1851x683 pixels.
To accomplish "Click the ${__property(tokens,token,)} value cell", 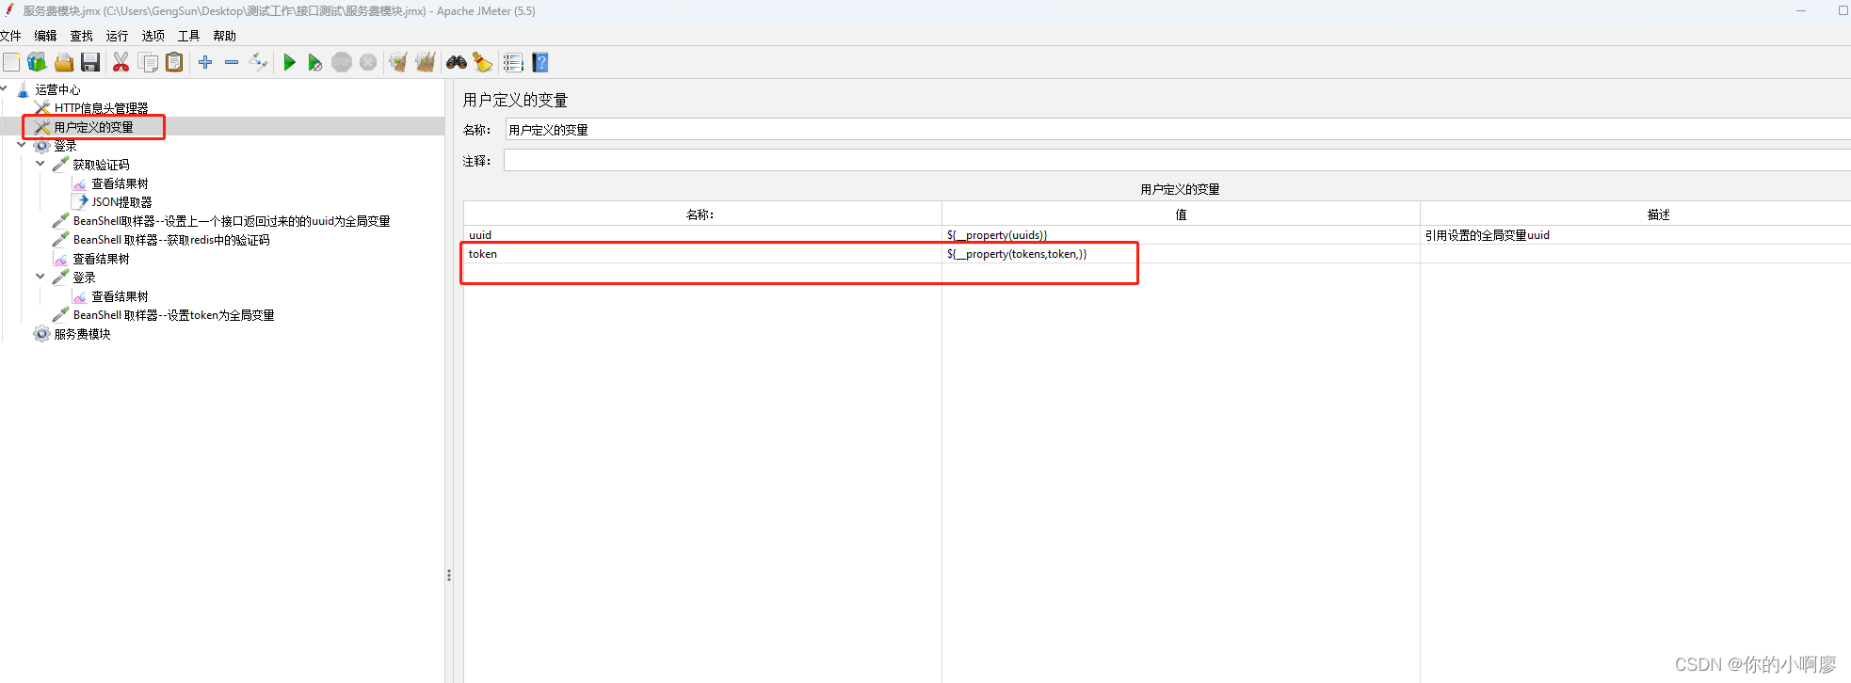I will [1181, 254].
